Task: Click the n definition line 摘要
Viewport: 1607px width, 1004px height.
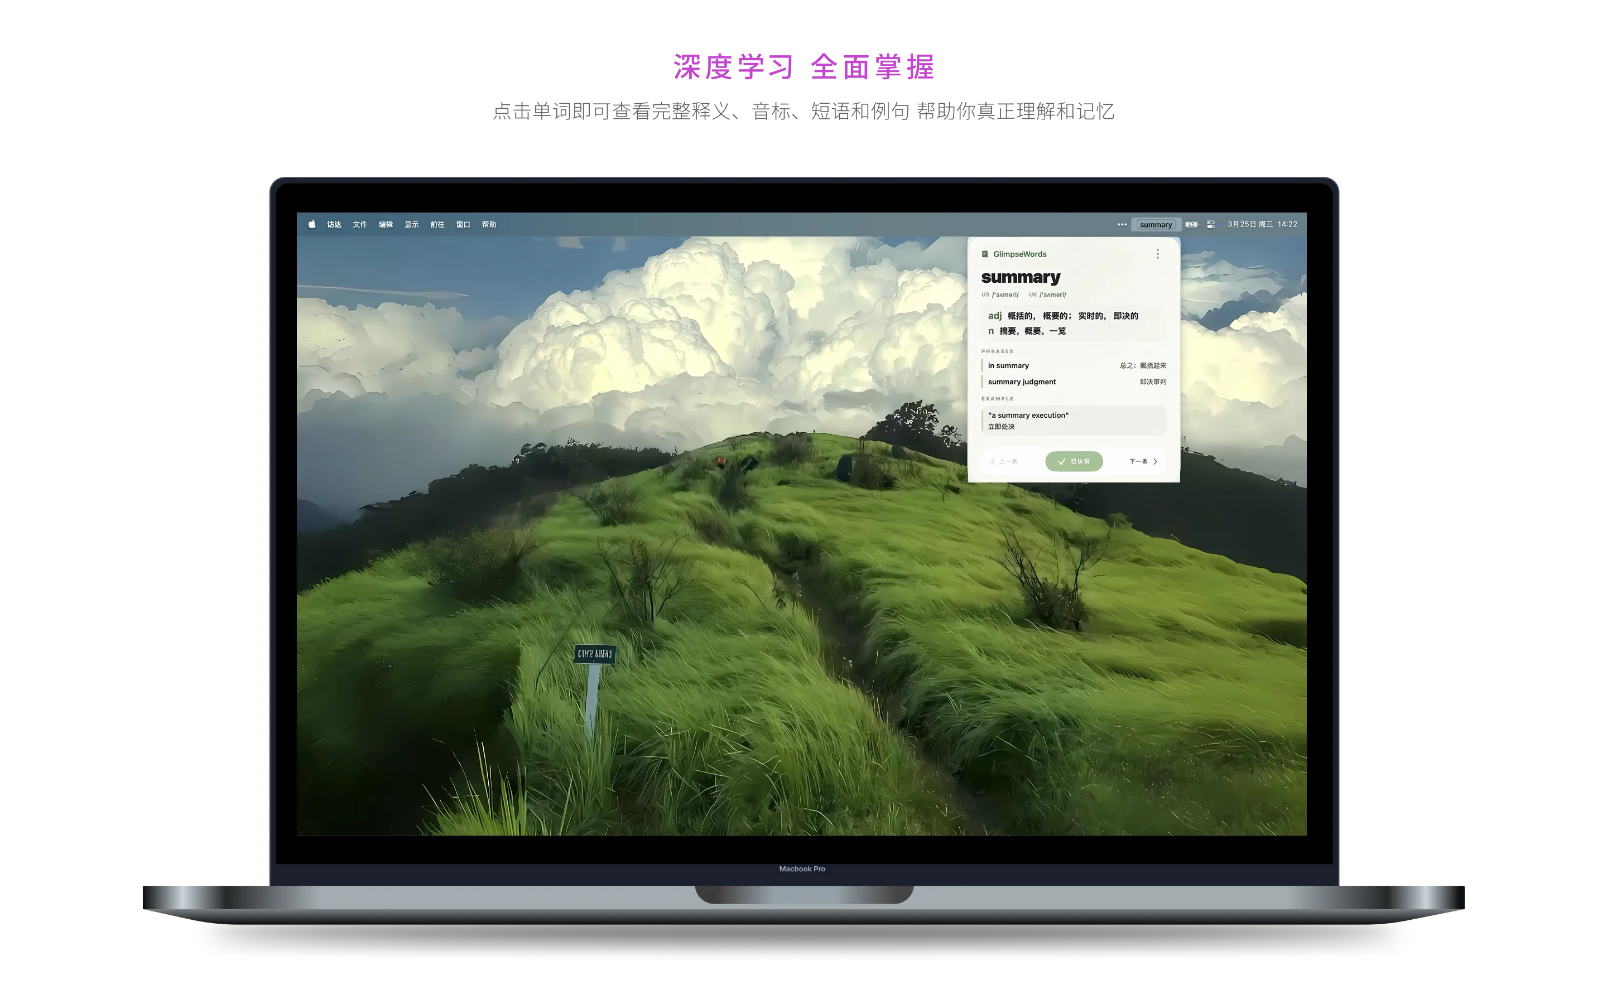Action: tap(1027, 331)
